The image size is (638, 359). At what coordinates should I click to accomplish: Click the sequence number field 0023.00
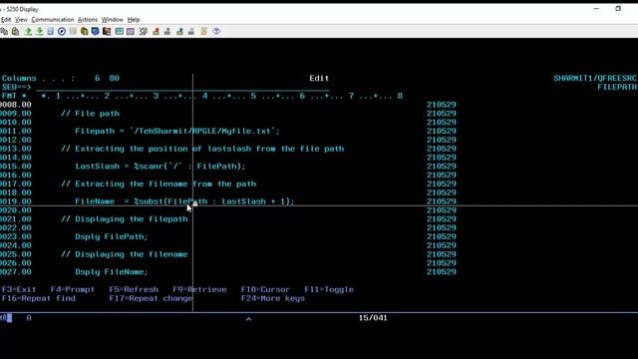click(16, 236)
